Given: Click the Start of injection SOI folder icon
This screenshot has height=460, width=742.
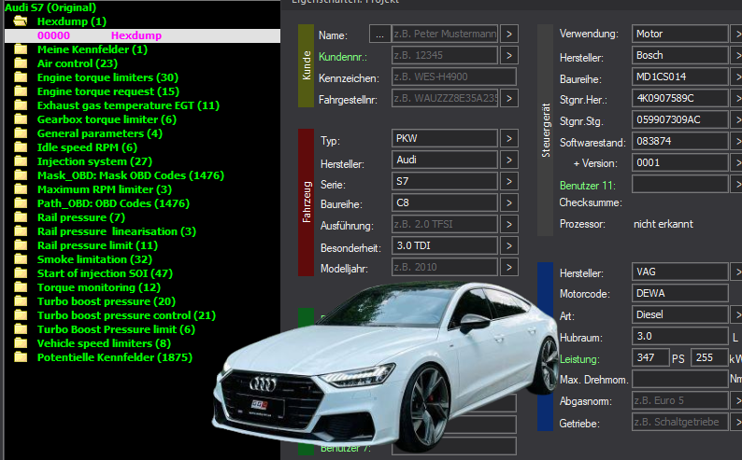Looking at the screenshot, I should [x=21, y=273].
